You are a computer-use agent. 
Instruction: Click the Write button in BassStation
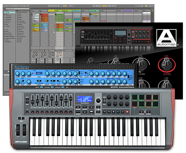[42, 87]
